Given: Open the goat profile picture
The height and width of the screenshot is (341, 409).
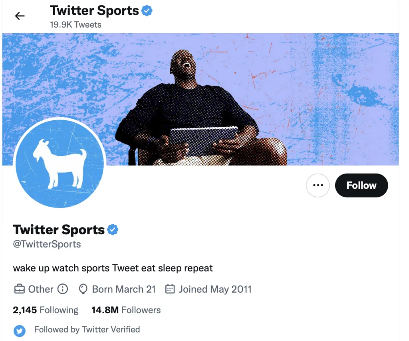Looking at the screenshot, I should [x=60, y=164].
